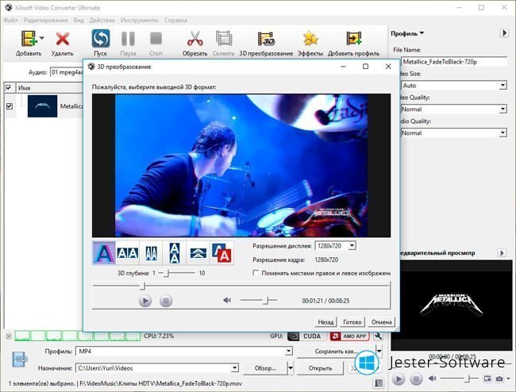Image resolution: width=516 pixels, height=392 pixels.
Task: Click the Добавить профиль icon
Action: (354, 38)
